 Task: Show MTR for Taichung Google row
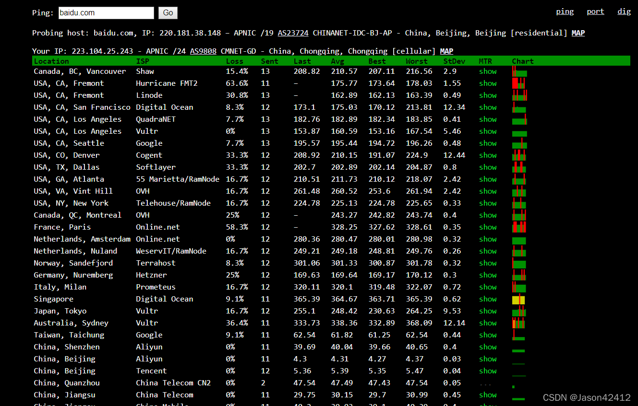488,335
